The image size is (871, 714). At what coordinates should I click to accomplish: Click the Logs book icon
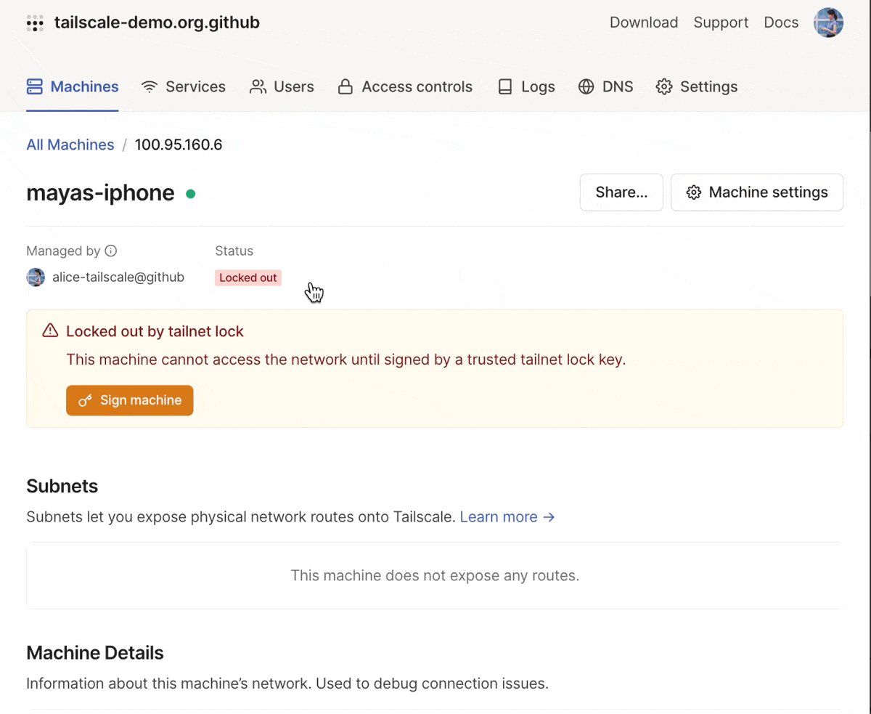tap(505, 87)
